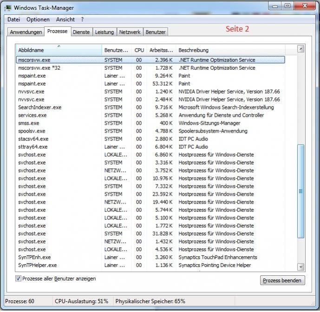Select the mscorsvw.exe *32 process row
This screenshot has width=320, height=312.
[x=150, y=68]
